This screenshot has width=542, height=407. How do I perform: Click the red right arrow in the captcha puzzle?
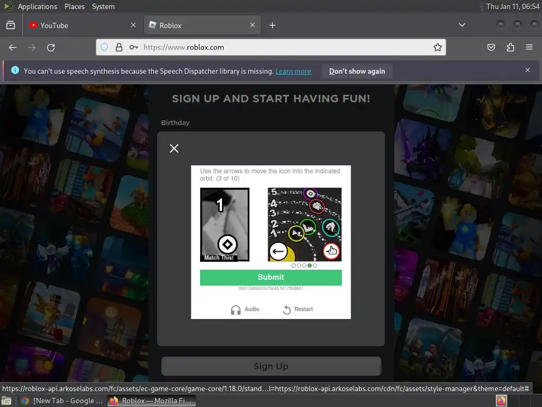pyautogui.click(x=331, y=251)
